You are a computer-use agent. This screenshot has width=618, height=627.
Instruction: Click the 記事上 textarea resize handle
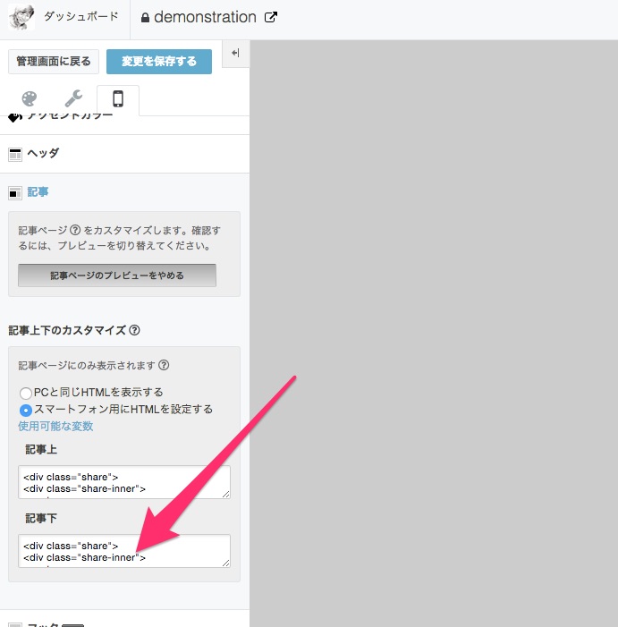click(x=226, y=495)
